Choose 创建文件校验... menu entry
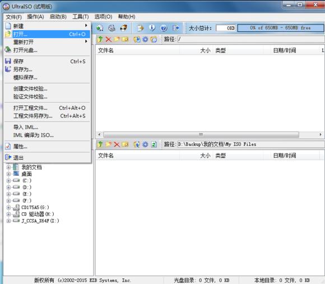Viewport: 325px width, 284px height. (x=47, y=89)
